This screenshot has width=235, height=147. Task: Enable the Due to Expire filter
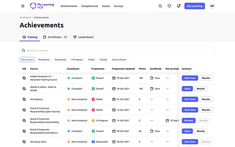tap(119, 60)
